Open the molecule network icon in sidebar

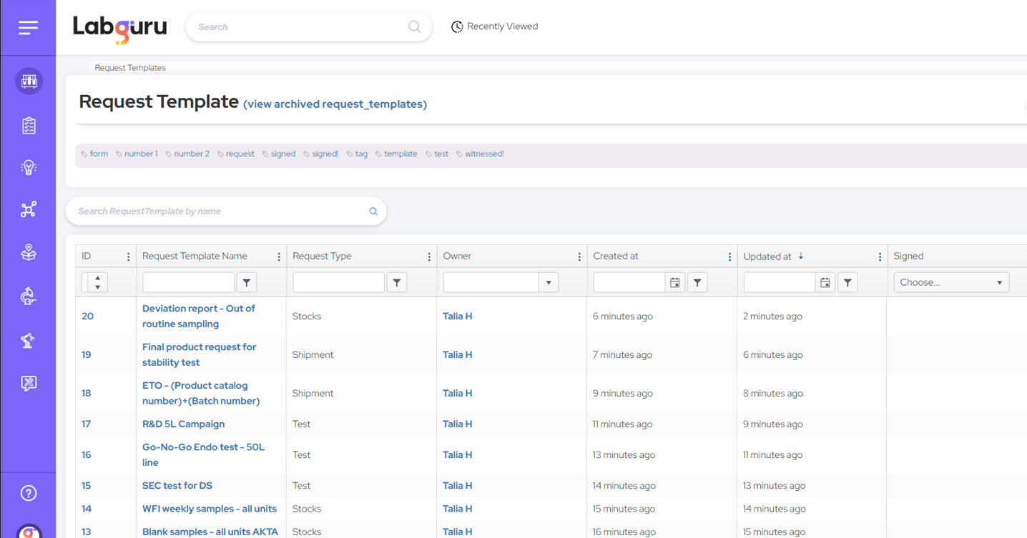[29, 209]
